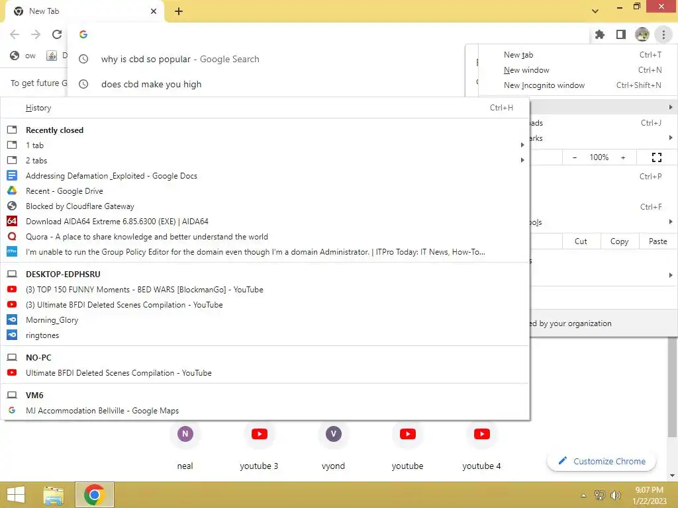Open a new tab with plus button

[x=179, y=11]
